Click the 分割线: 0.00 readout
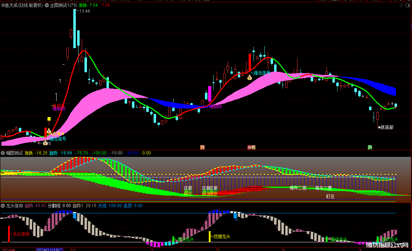Image resolution: width=412 pixels, height=251 pixels. pyautogui.click(x=59, y=206)
